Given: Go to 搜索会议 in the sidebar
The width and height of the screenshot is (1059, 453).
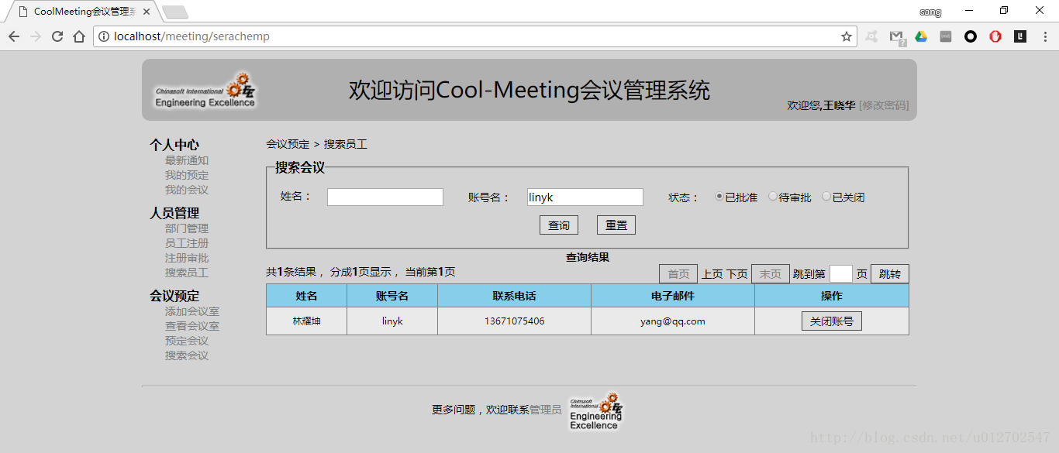Looking at the screenshot, I should pos(186,355).
